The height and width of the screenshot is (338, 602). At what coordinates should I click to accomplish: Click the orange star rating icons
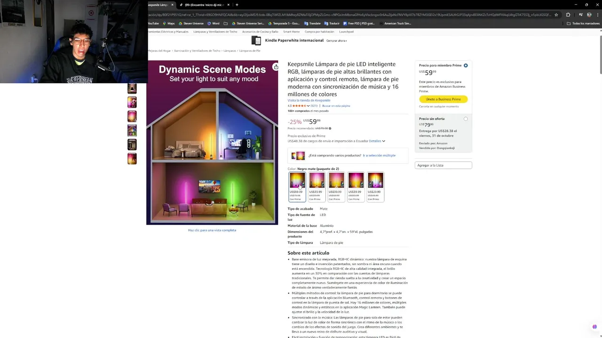pos(299,106)
